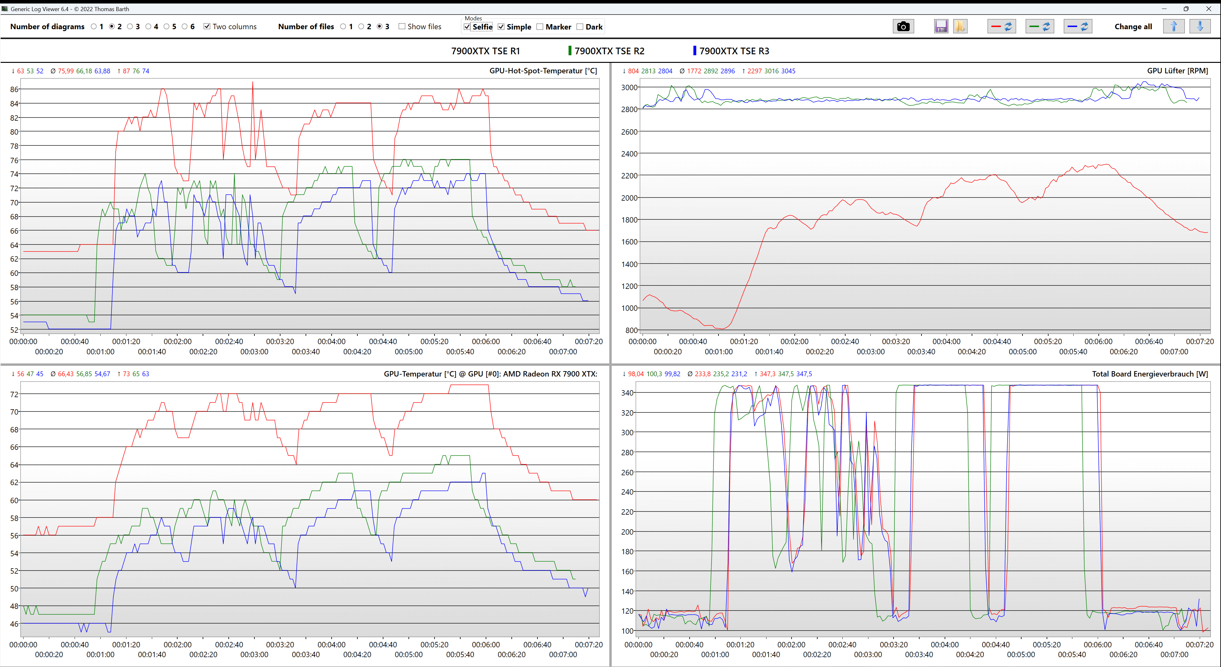Click the 7900XTX TSE R2 legend label

[610, 51]
